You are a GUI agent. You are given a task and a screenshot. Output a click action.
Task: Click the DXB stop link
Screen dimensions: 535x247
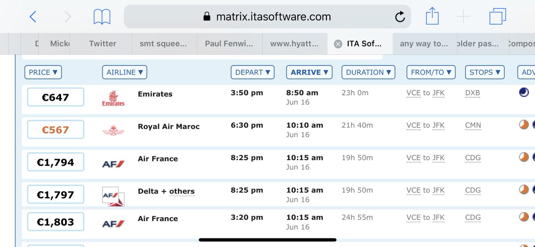pyautogui.click(x=473, y=93)
